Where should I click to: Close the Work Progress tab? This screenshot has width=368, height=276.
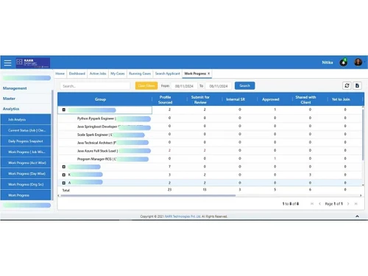[209, 74]
